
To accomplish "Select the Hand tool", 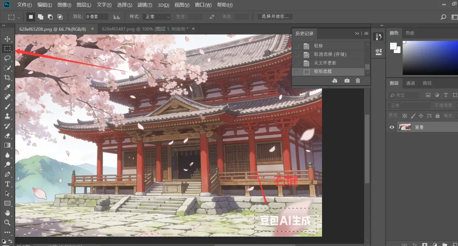I will click(x=7, y=213).
